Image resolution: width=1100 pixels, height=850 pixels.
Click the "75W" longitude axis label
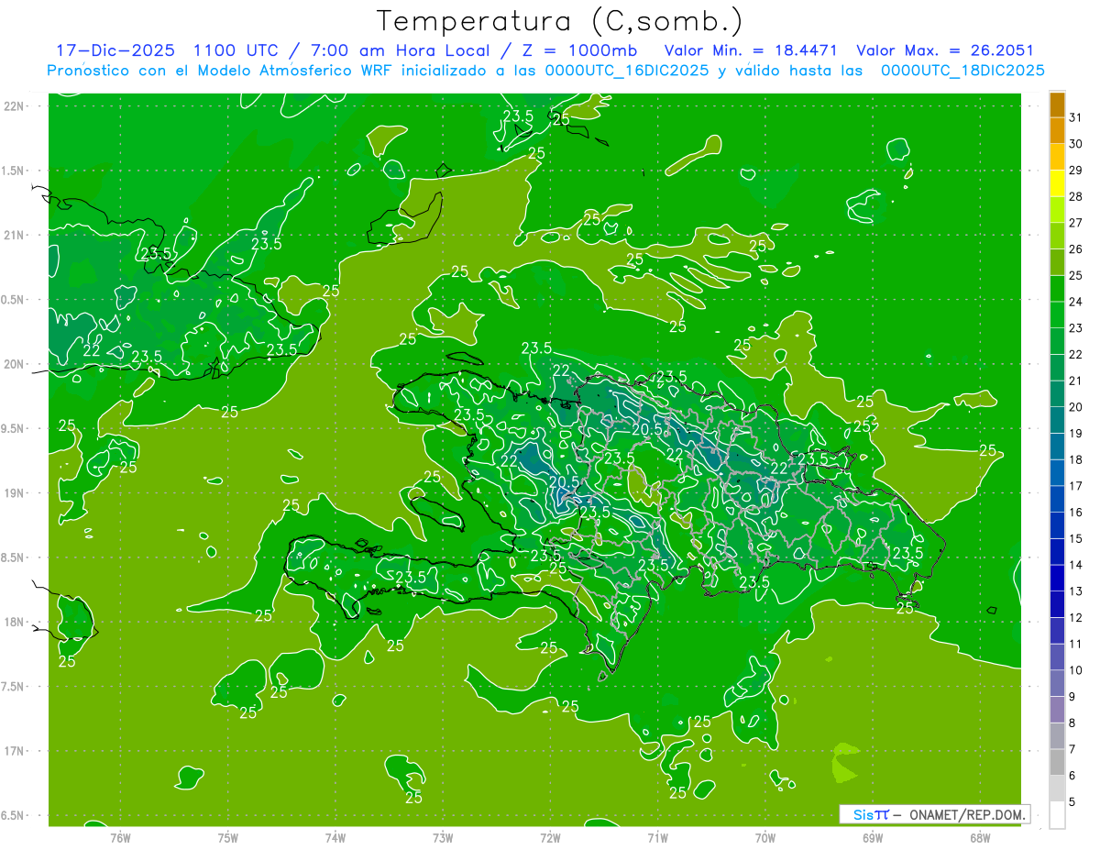click(x=228, y=839)
